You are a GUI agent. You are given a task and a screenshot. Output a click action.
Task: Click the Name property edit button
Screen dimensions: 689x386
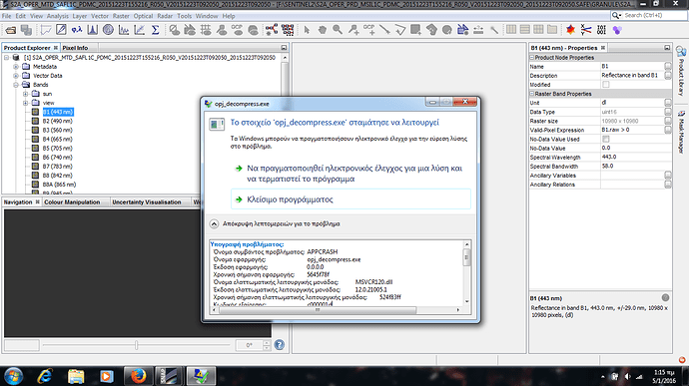point(668,66)
